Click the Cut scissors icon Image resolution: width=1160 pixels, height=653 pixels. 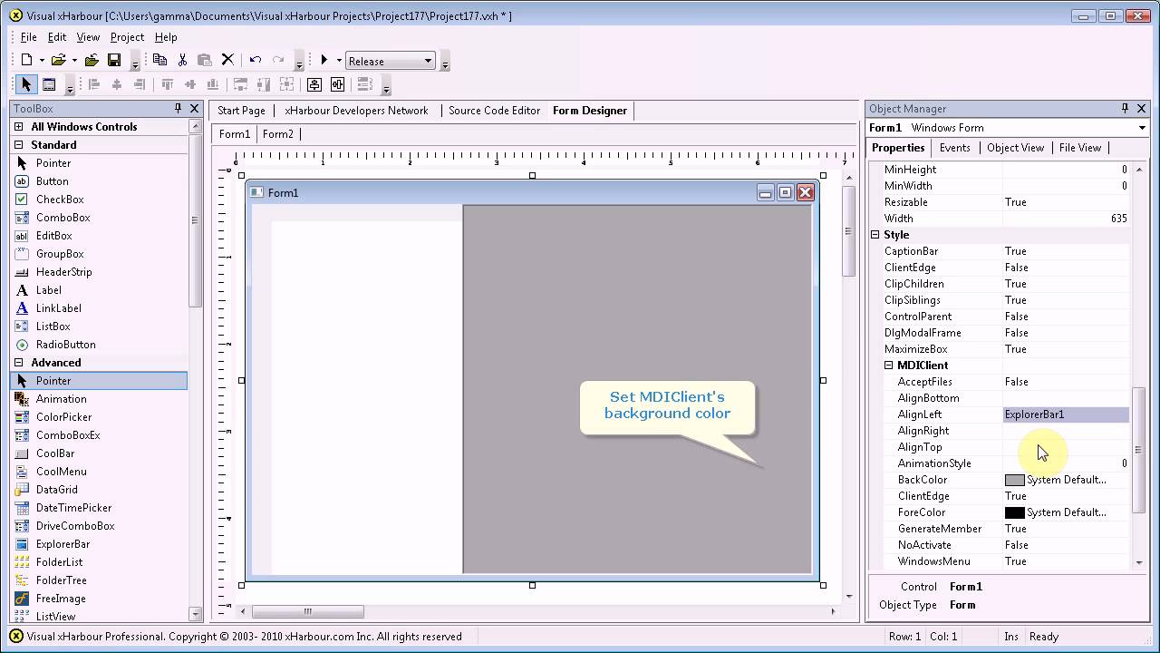182,60
